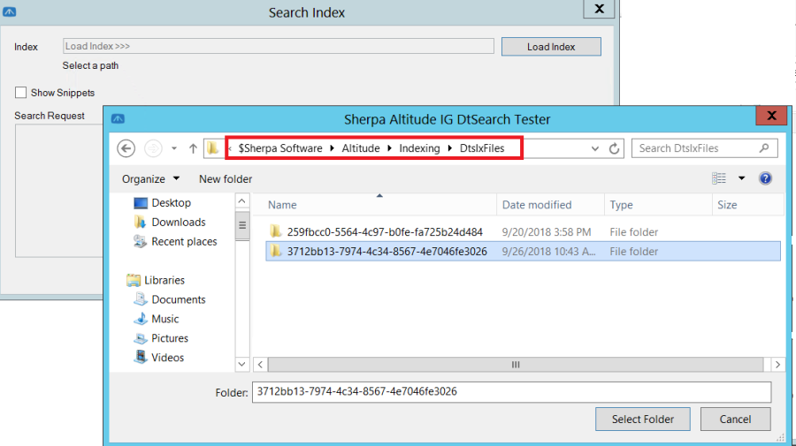
Task: Click the Up one level arrow
Action: [193, 148]
